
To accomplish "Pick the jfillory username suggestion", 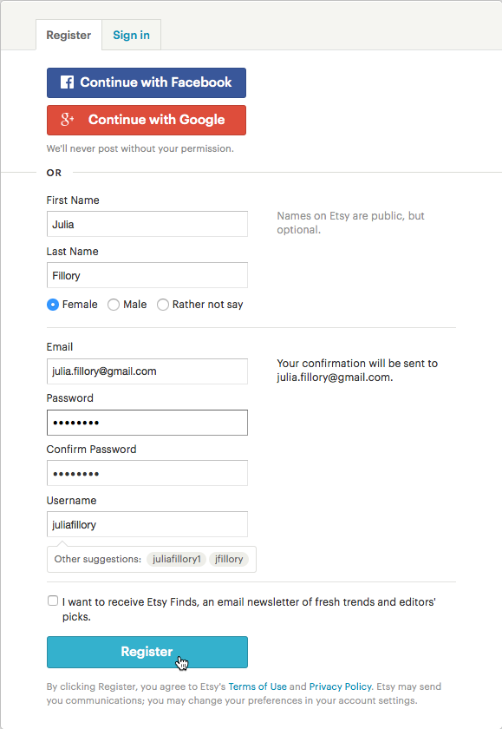I will pos(229,559).
